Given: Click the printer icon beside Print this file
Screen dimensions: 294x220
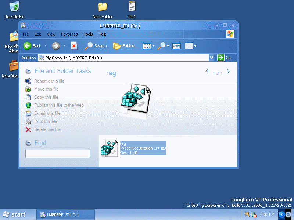Looking at the screenshot, I should point(28,121).
